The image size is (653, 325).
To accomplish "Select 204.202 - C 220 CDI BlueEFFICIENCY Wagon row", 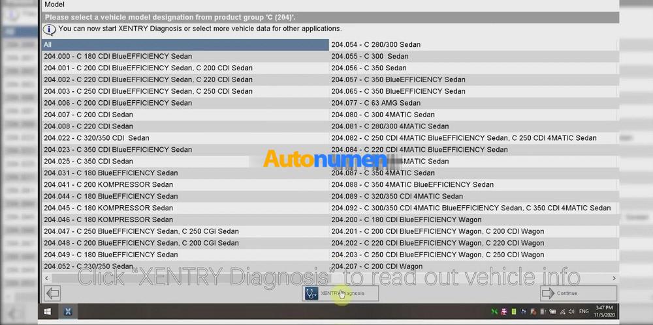I will pyautogui.click(x=473, y=243).
